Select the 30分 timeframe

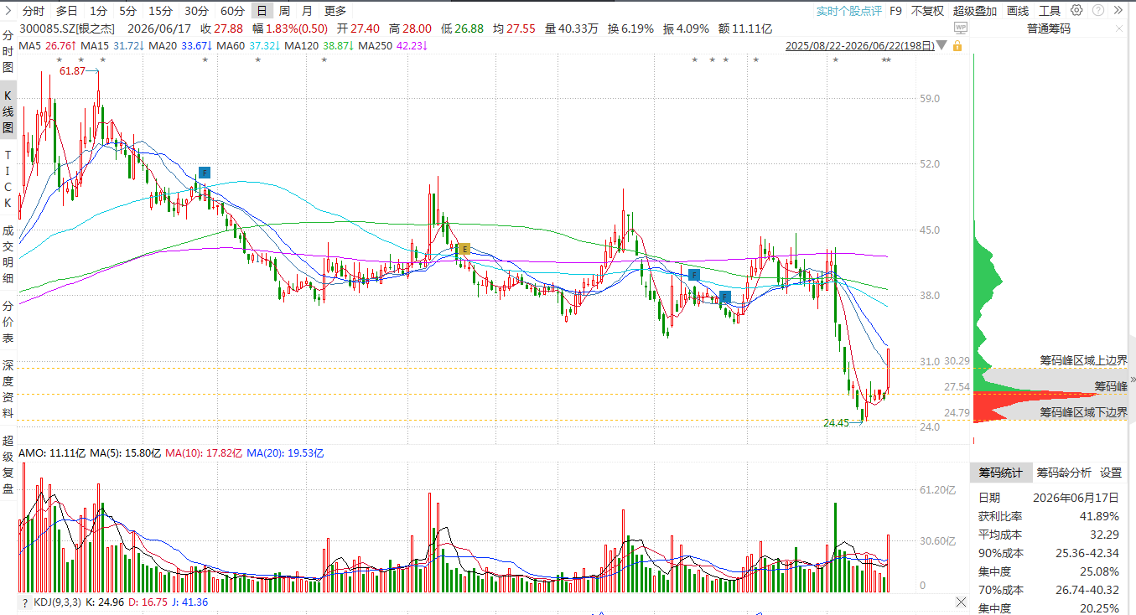point(196,11)
